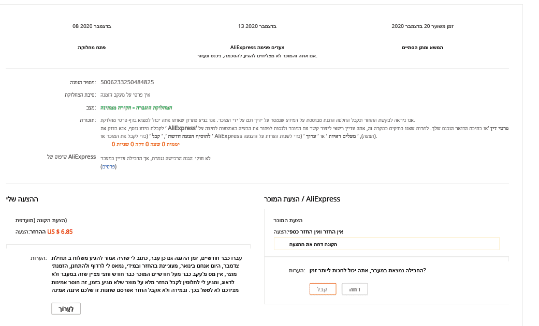Click the AliExpress judgment text 'הגנת הרכישה נגמרת'
The image size is (539, 326).
[155, 158]
